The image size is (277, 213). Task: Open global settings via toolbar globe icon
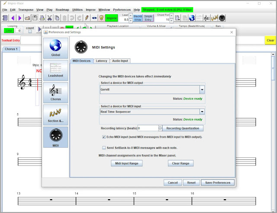click(192, 18)
